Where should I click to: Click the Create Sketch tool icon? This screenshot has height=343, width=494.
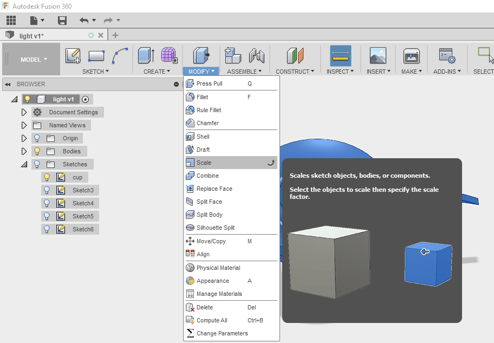point(73,55)
